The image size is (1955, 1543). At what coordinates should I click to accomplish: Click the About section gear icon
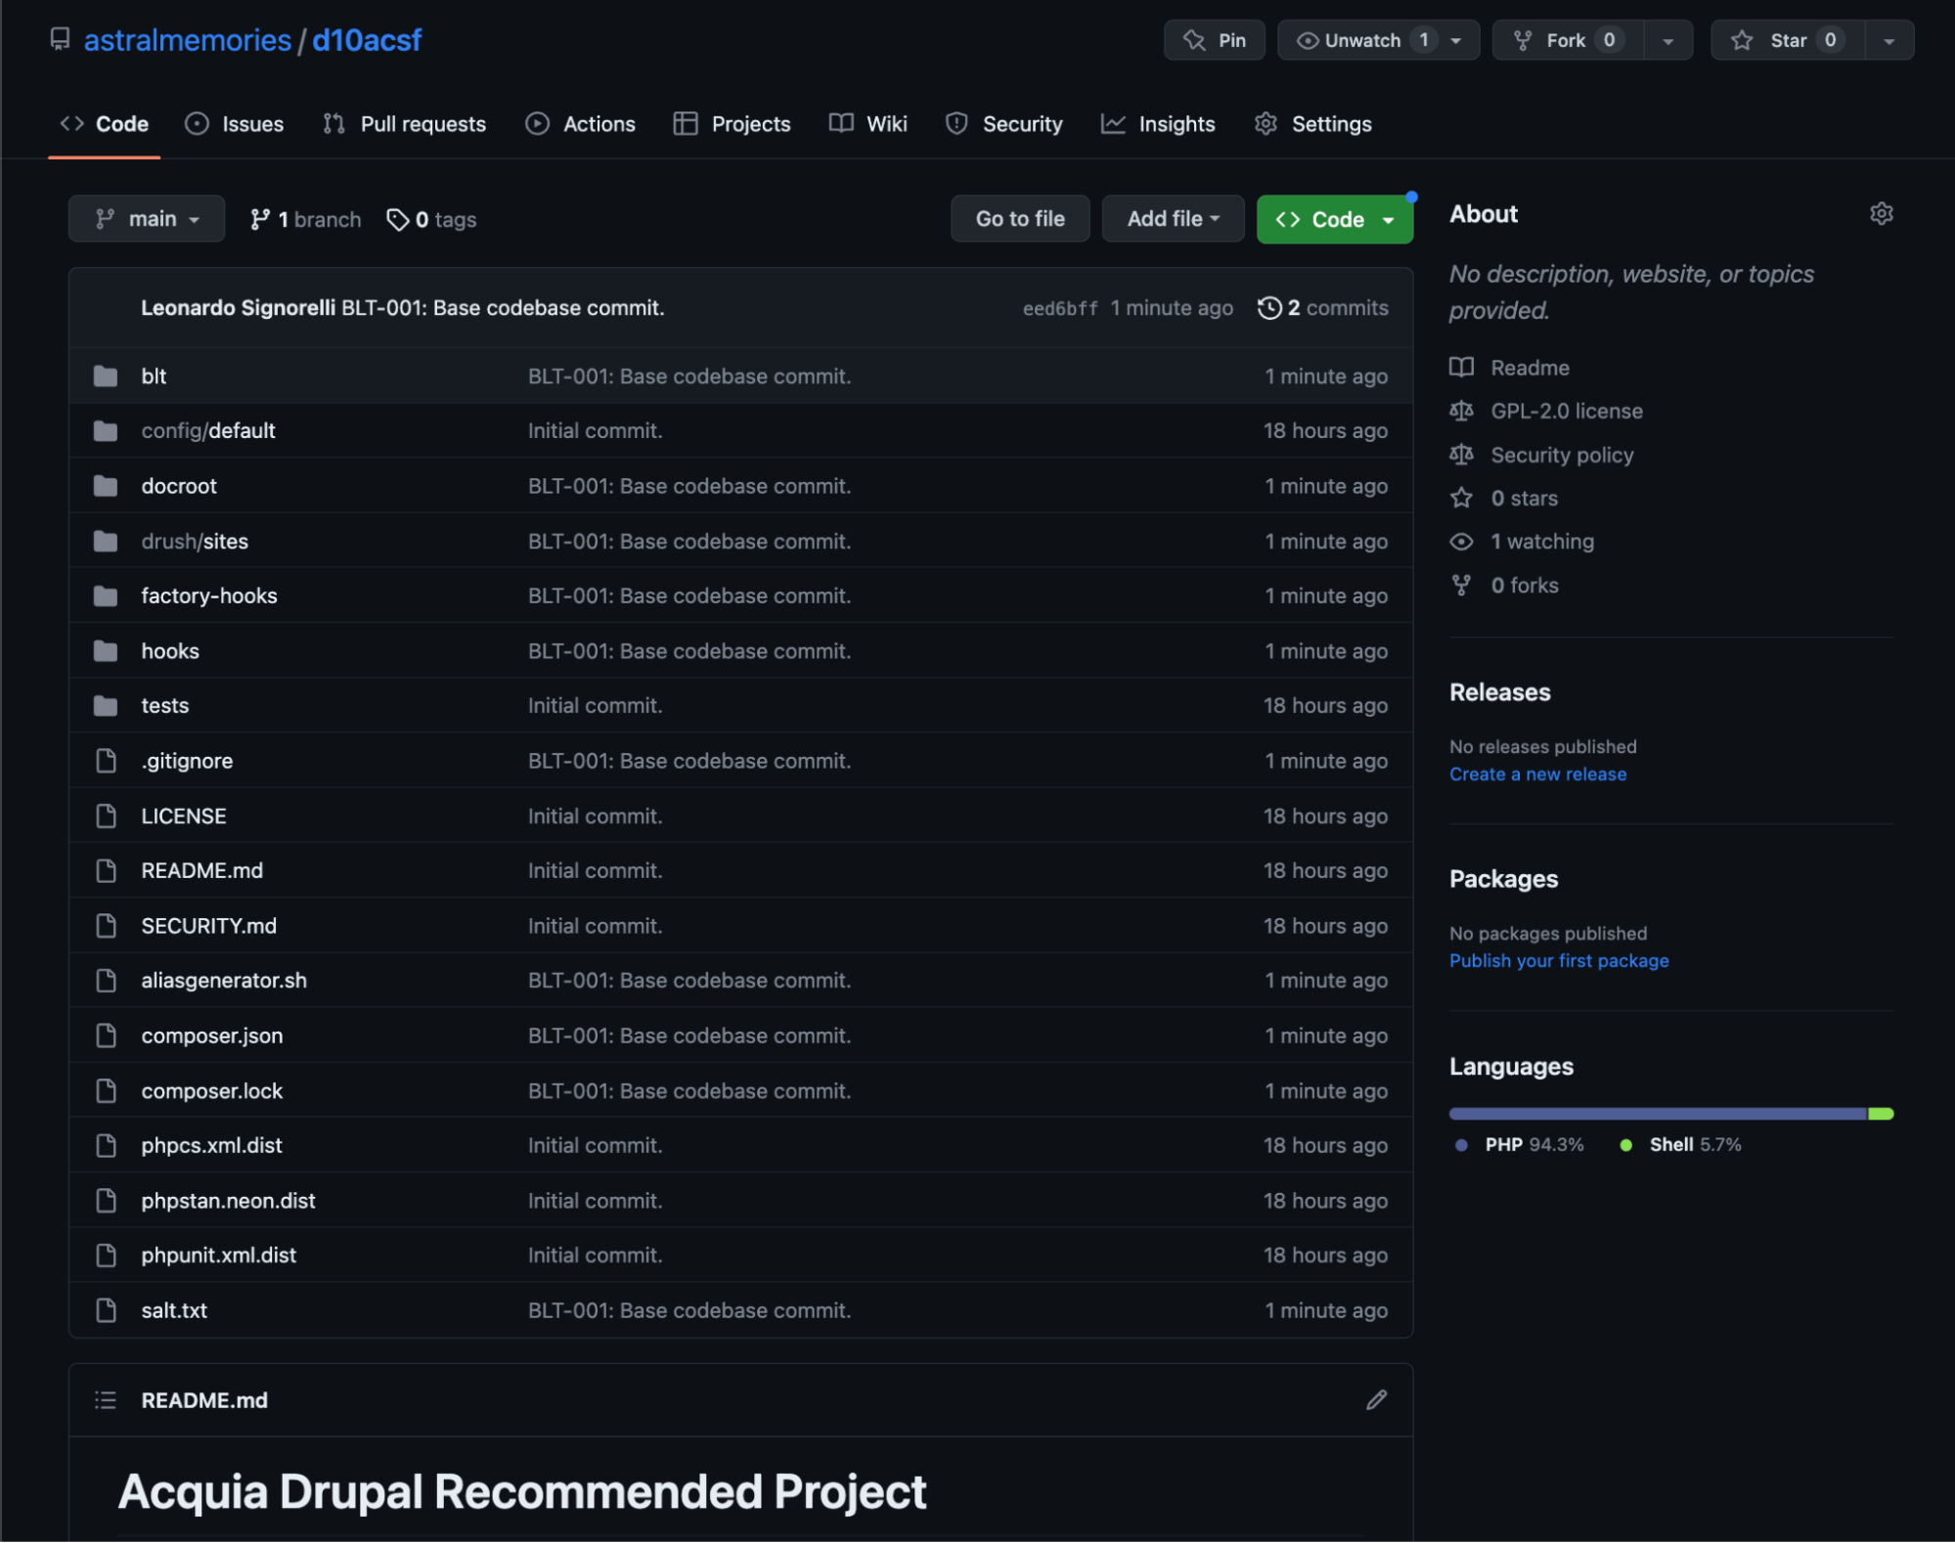click(1881, 213)
